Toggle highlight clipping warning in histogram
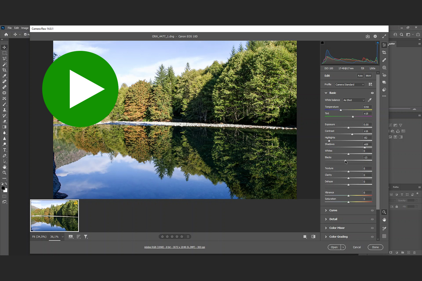The image size is (422, 281). [378, 43]
